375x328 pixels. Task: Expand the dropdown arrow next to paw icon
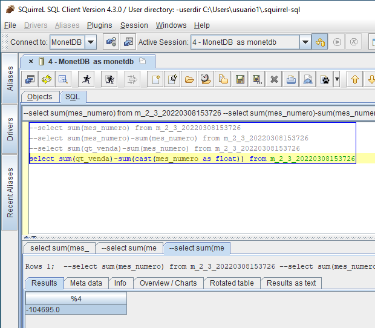pos(337,79)
